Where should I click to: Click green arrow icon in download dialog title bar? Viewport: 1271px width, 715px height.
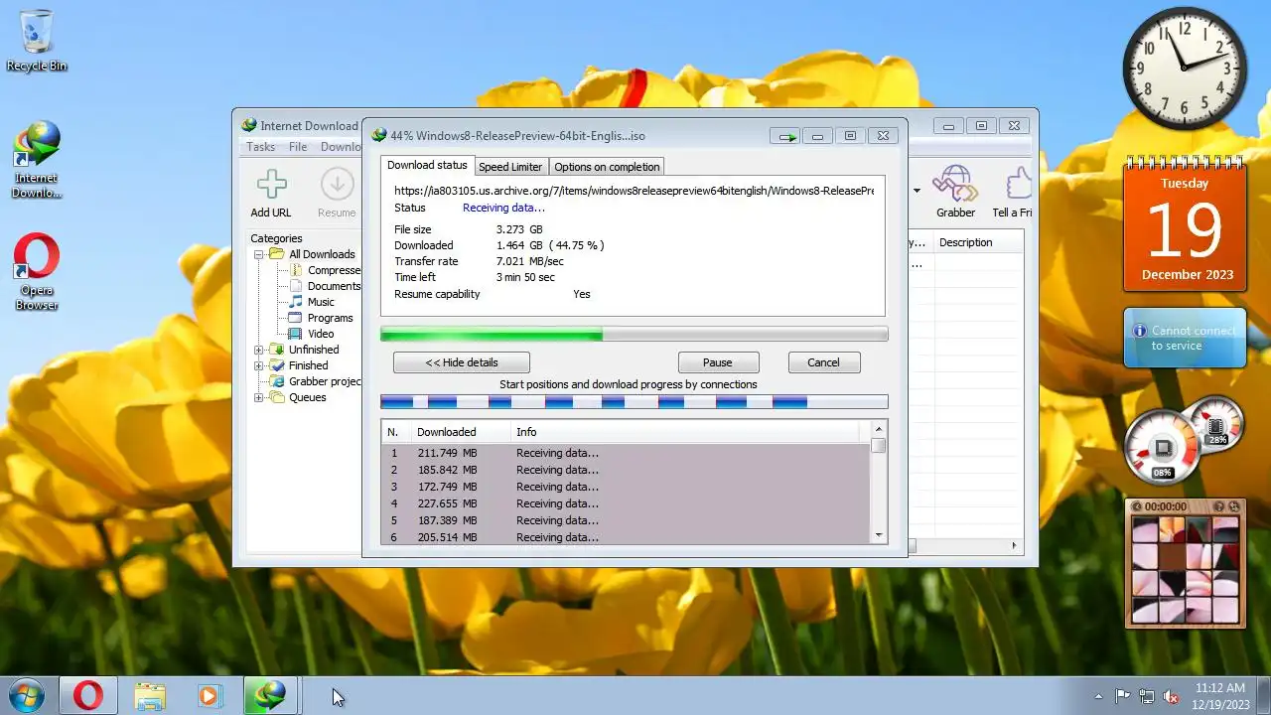pyautogui.click(x=786, y=136)
